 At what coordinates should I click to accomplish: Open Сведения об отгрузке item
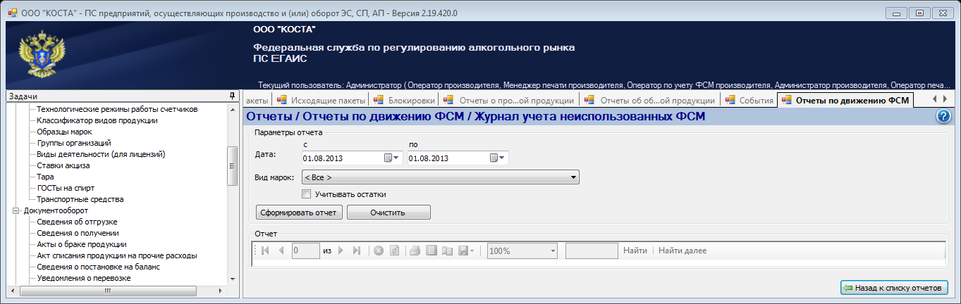pyautogui.click(x=77, y=222)
